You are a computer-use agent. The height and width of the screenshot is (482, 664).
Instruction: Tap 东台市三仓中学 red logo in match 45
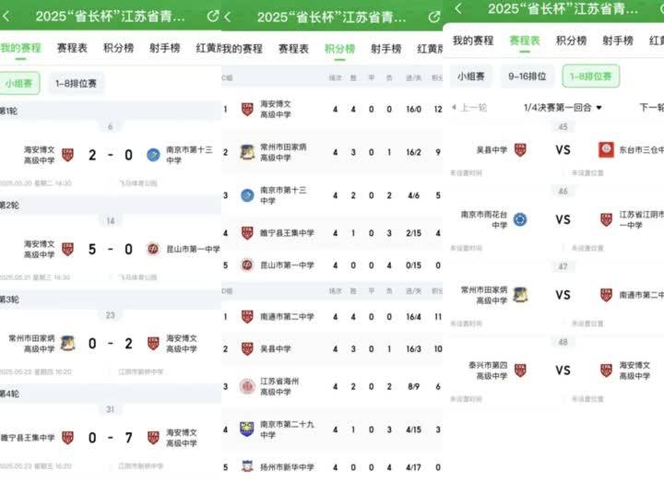click(x=606, y=149)
